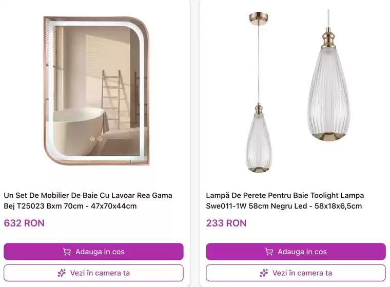View the Toolight lamp in your room
The height and width of the screenshot is (287, 390).
pyautogui.click(x=296, y=273)
